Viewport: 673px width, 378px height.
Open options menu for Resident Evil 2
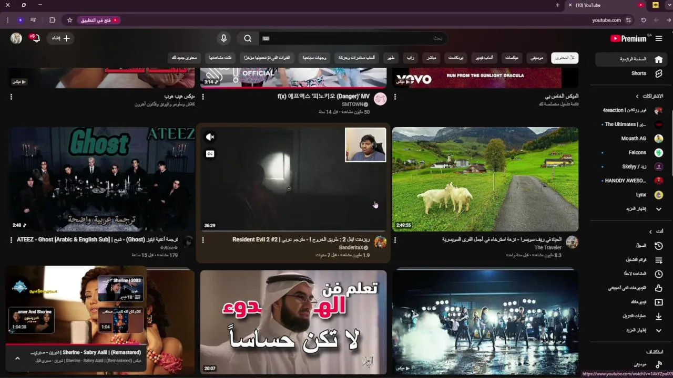click(203, 240)
